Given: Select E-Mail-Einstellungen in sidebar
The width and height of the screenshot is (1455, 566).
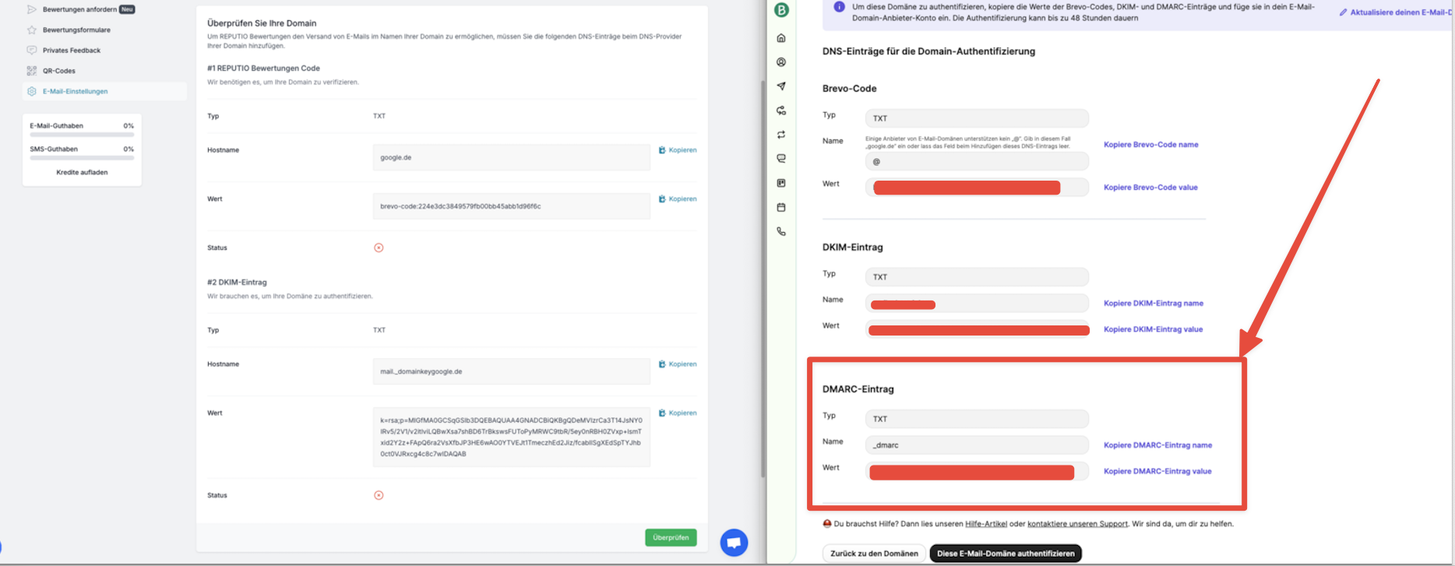Looking at the screenshot, I should (x=75, y=92).
